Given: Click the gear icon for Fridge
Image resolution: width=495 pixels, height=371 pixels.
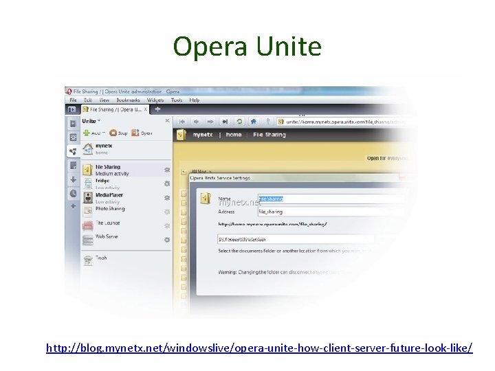Looking at the screenshot, I should pyautogui.click(x=167, y=183).
